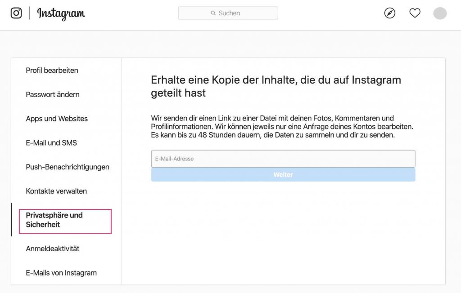Viewport: 461px width, 293px height.
Task: Click the profile avatar picture
Action: [x=440, y=13]
